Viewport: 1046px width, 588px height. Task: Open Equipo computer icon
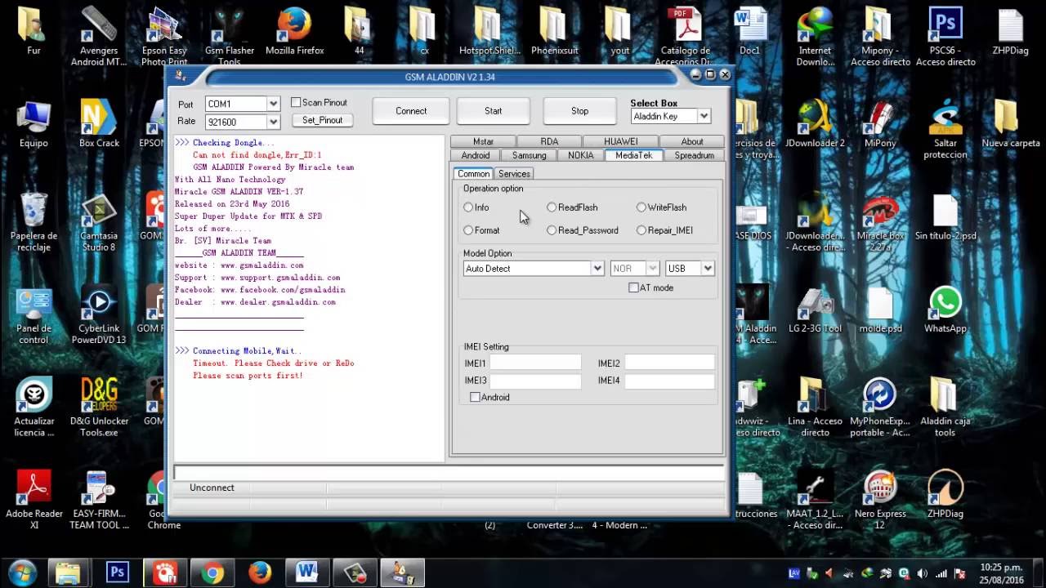coord(34,124)
